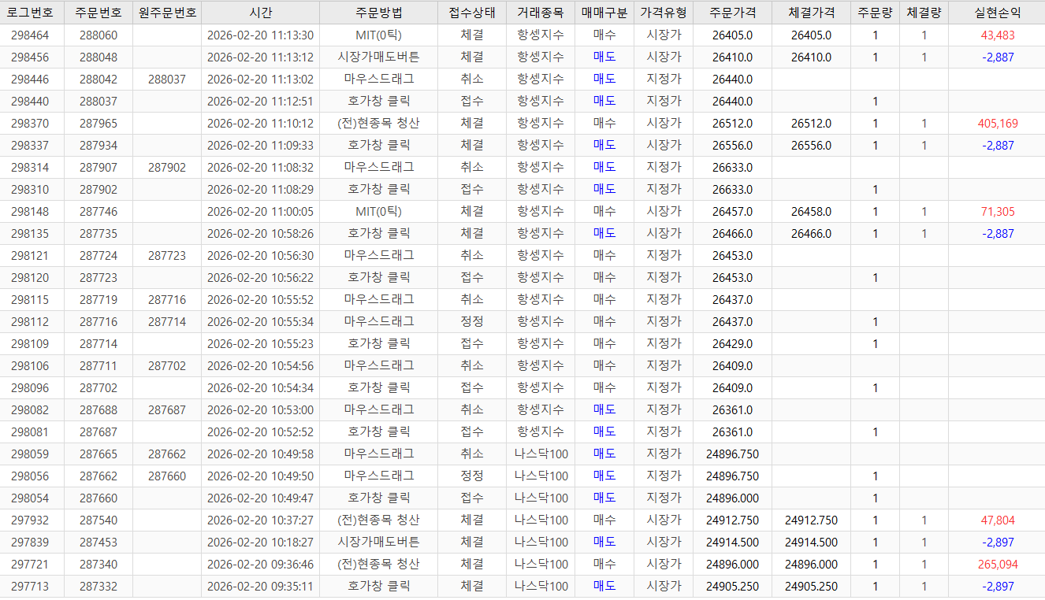Click realized profit 71,305
Screen dimensions: 1045x600
[998, 212]
